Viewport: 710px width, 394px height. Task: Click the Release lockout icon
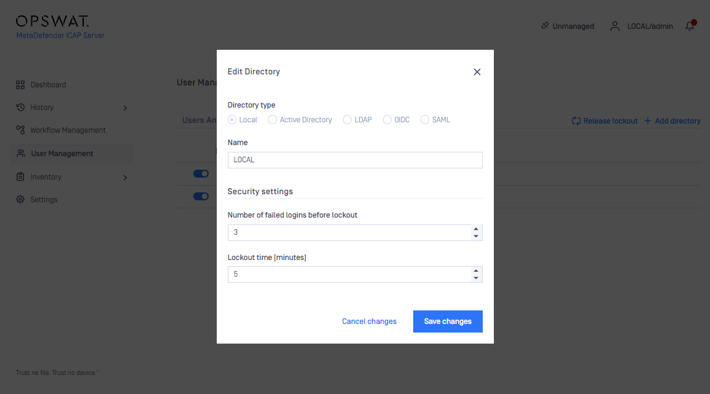pyautogui.click(x=576, y=120)
